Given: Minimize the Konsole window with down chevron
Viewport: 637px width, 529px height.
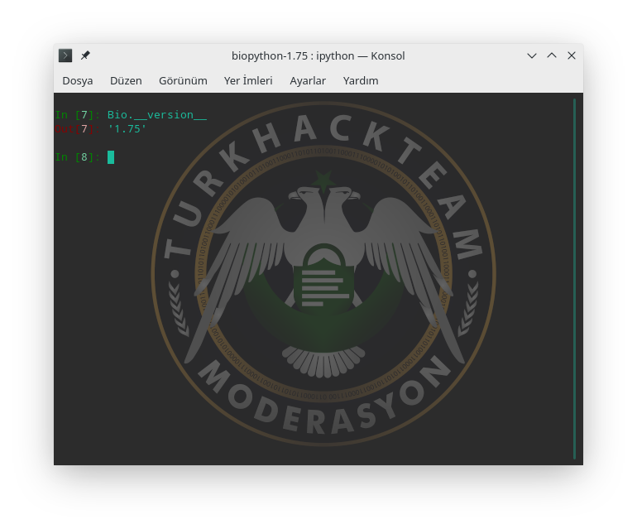Looking at the screenshot, I should coord(532,55).
